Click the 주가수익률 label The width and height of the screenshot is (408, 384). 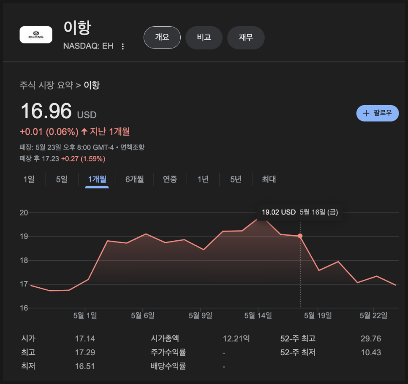tap(169, 352)
